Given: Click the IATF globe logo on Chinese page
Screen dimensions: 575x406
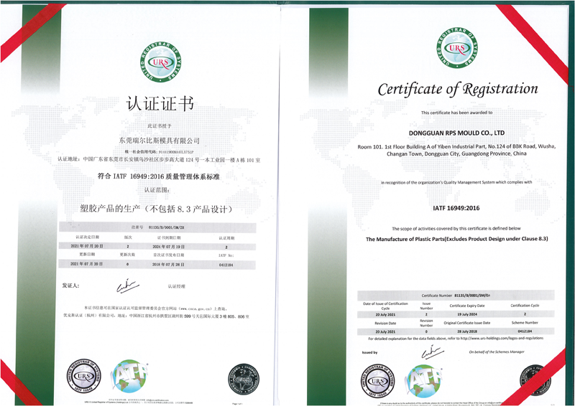Looking at the screenshot, I should [x=129, y=376].
